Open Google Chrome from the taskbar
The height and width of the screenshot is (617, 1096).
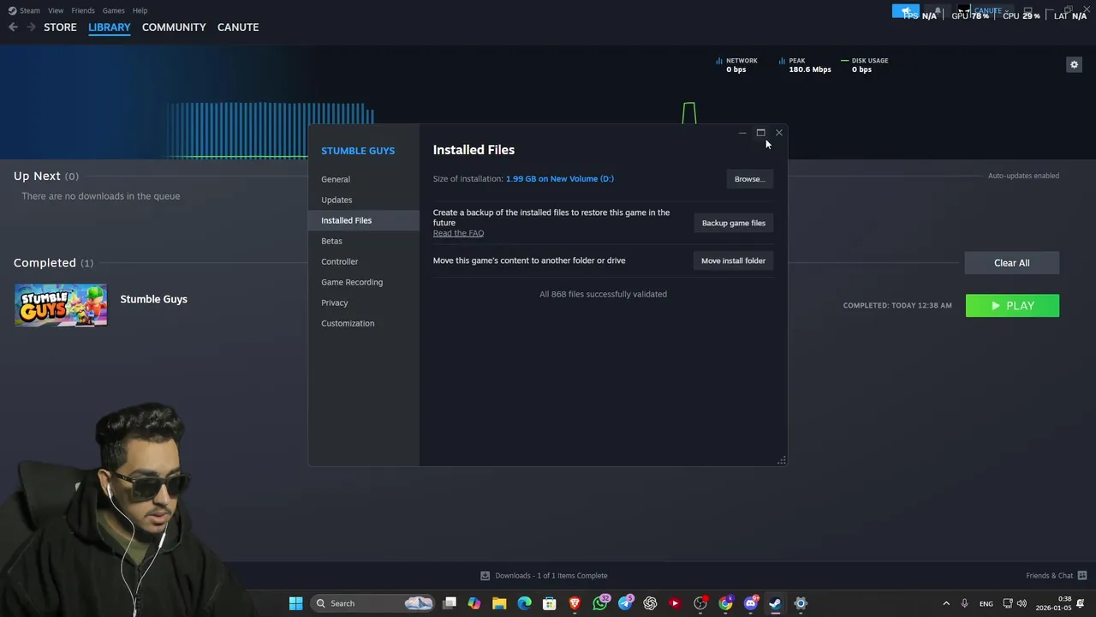(x=726, y=603)
